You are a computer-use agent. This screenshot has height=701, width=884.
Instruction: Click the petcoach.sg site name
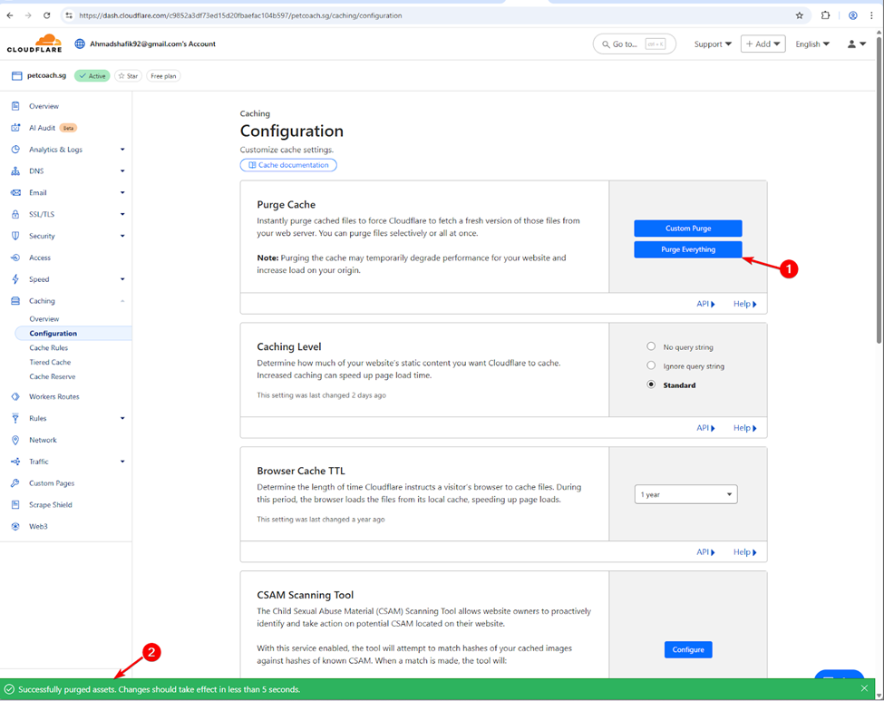pyautogui.click(x=47, y=75)
